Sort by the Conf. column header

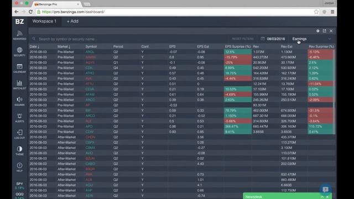pyautogui.click(x=145, y=46)
